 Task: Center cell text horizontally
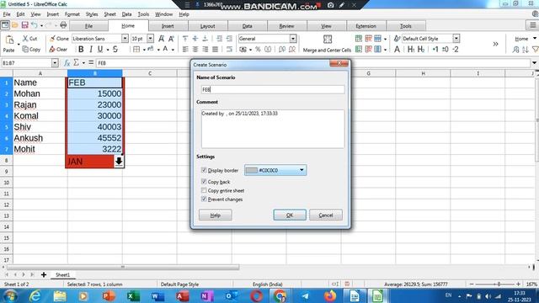pos(195,50)
